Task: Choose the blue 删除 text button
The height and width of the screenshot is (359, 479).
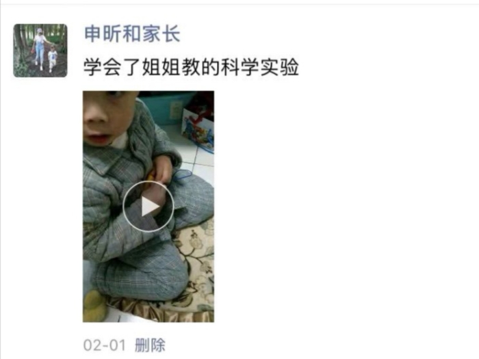Action: point(150,345)
